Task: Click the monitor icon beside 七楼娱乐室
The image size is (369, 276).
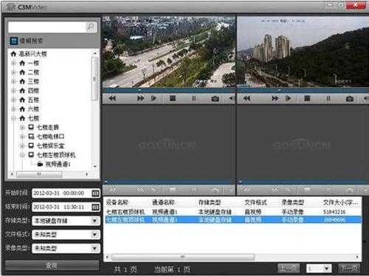Action: coord(31,145)
